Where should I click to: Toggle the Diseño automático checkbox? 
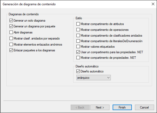[x=78, y=71]
